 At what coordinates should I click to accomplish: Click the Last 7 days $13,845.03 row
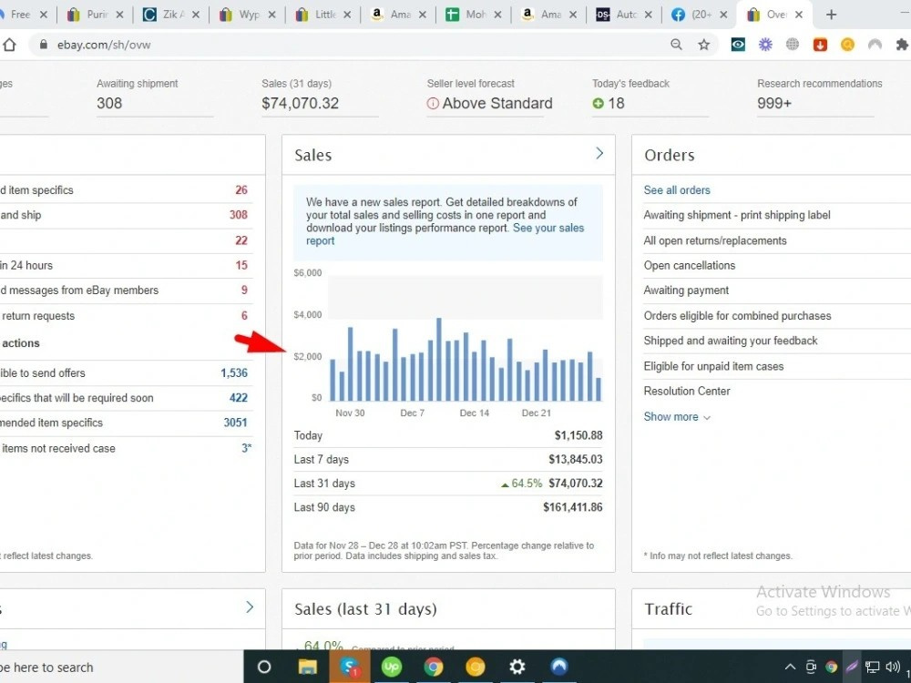[448, 460]
